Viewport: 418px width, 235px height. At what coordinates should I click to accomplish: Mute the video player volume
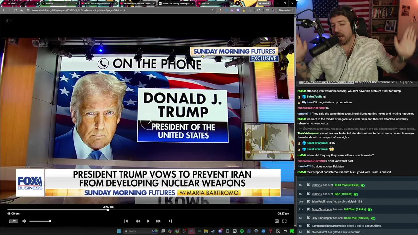click(24, 221)
